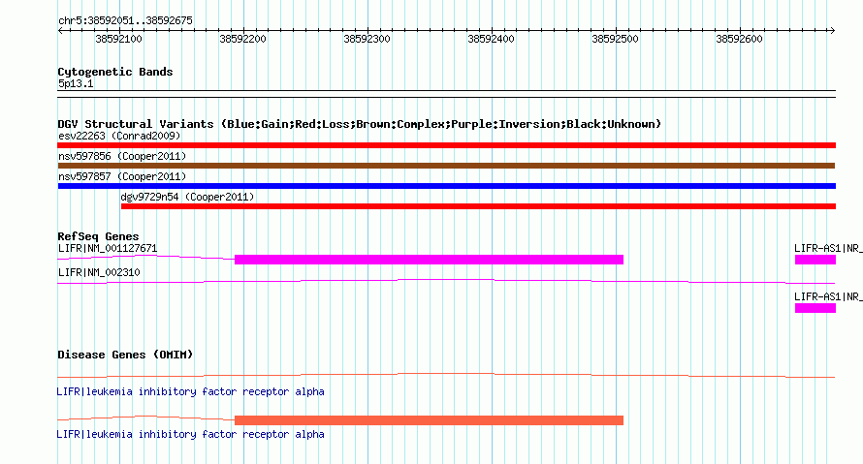Select the nsv597856 (Cooper2011) label

click(122, 156)
